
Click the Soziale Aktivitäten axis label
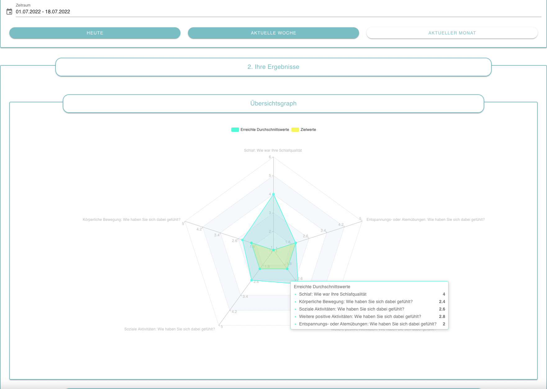coord(170,329)
